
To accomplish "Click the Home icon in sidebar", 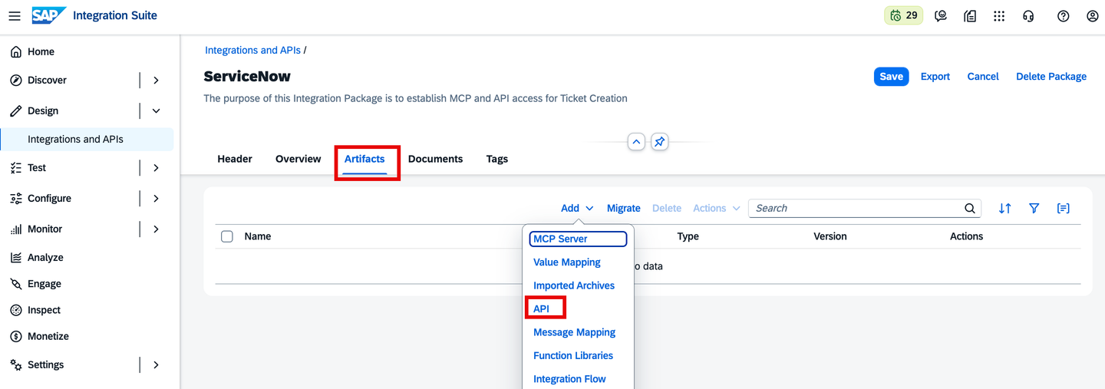I will pos(15,51).
